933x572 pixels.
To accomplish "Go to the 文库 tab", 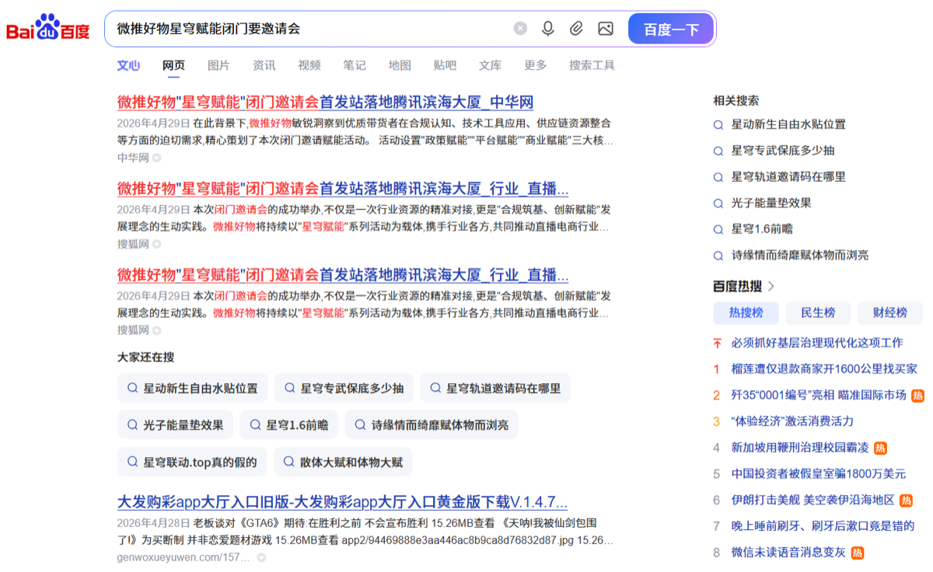I will tap(490, 65).
